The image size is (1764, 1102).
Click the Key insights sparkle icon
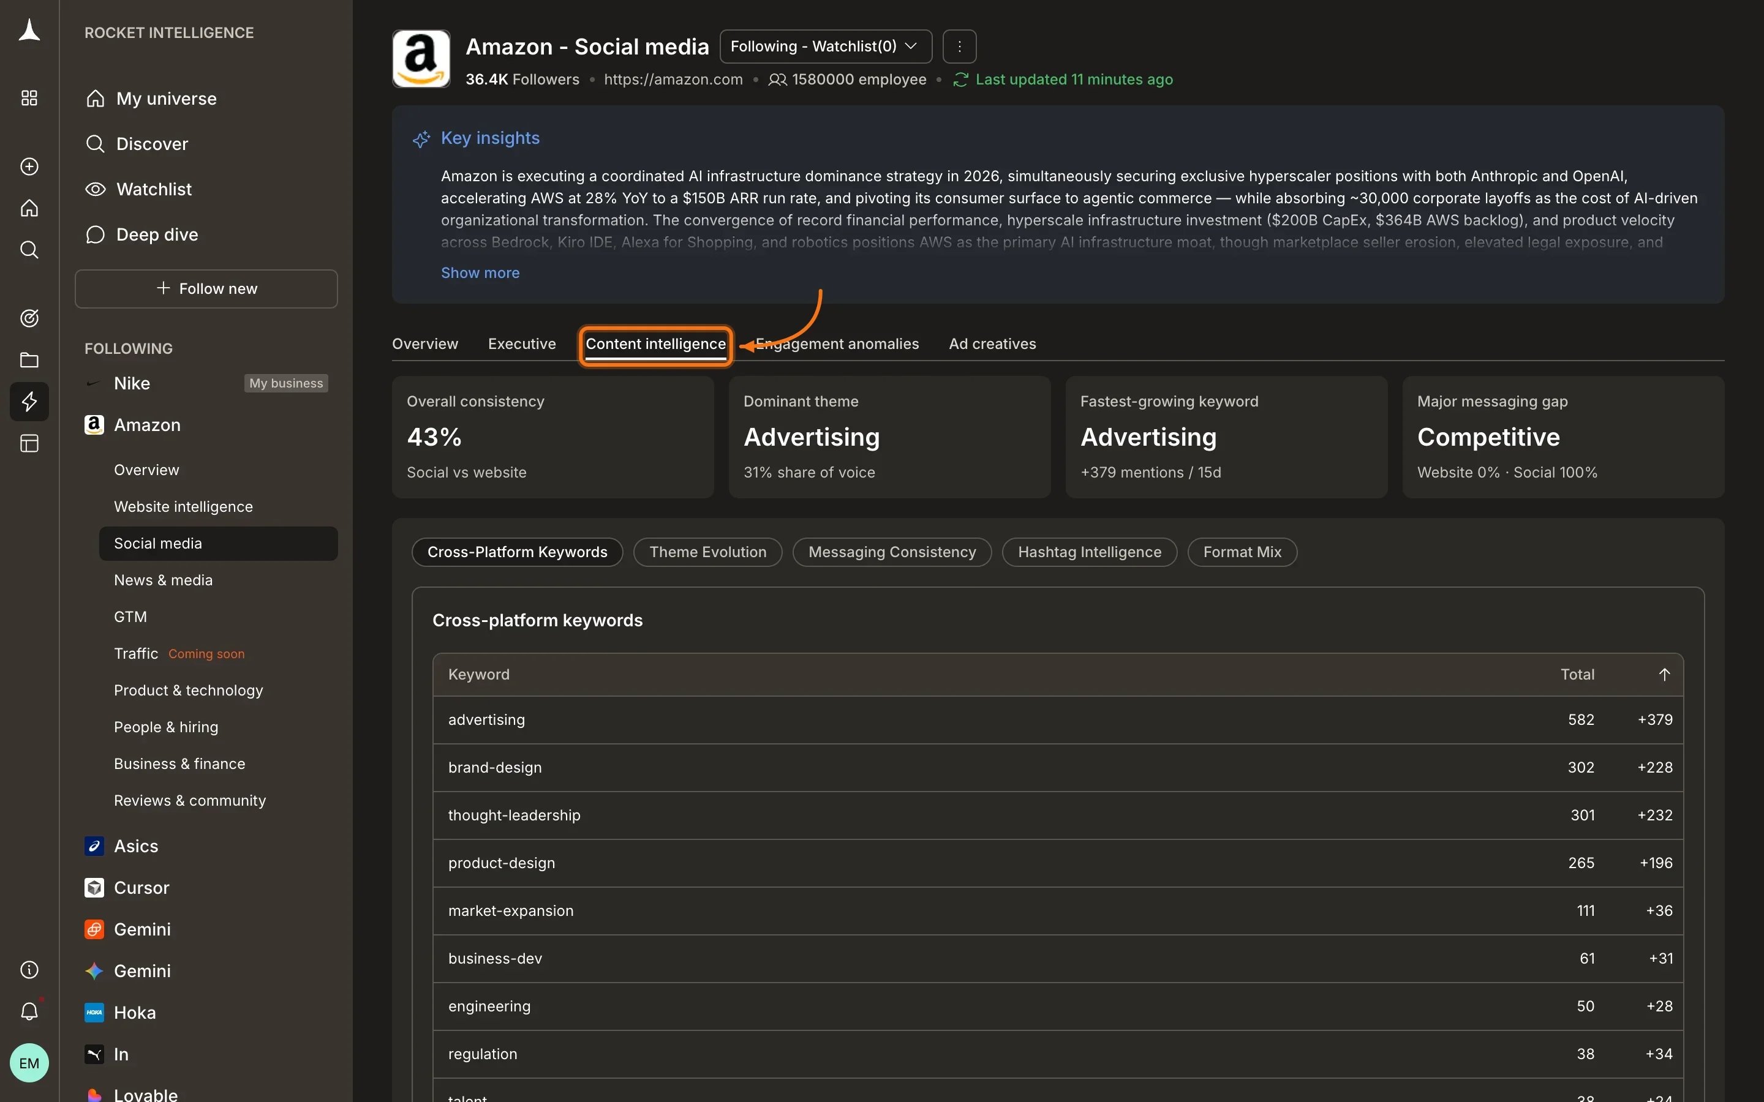[x=421, y=138]
